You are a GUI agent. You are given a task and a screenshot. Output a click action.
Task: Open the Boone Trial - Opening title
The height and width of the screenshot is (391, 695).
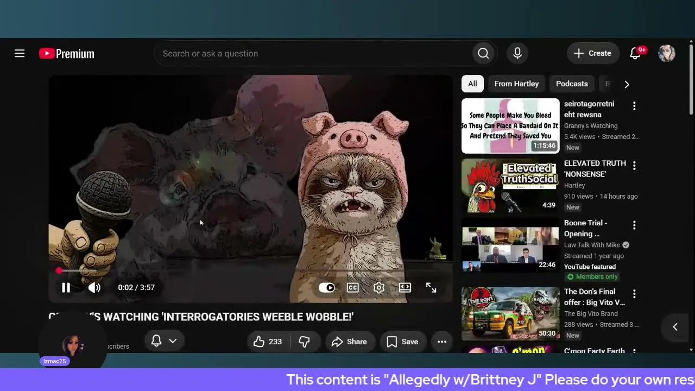point(586,228)
